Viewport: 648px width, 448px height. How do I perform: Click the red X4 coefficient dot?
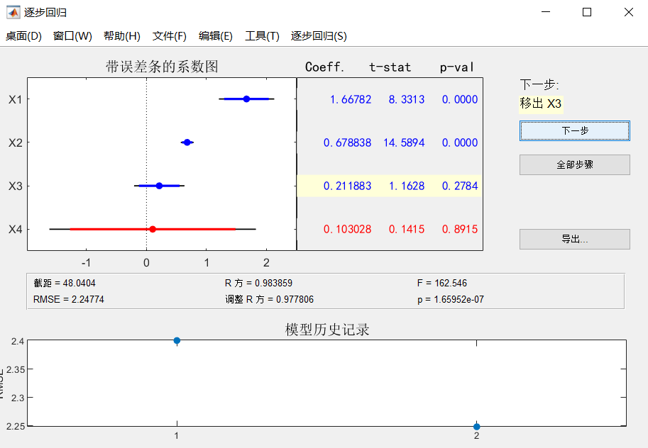coord(153,229)
